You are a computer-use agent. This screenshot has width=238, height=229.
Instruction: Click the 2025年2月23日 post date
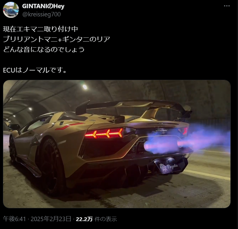pos(51,219)
